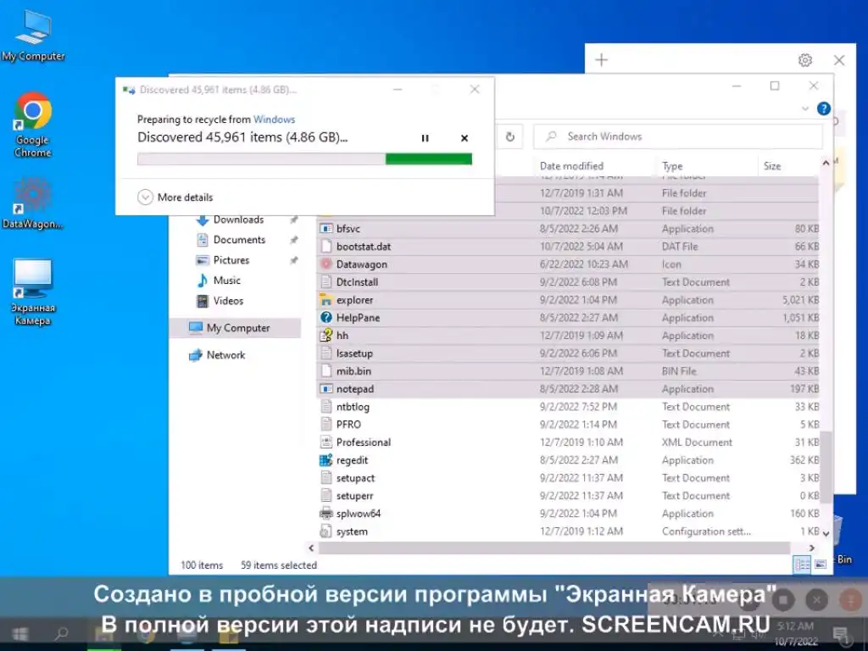Select the setuperr text document

pos(568,495)
